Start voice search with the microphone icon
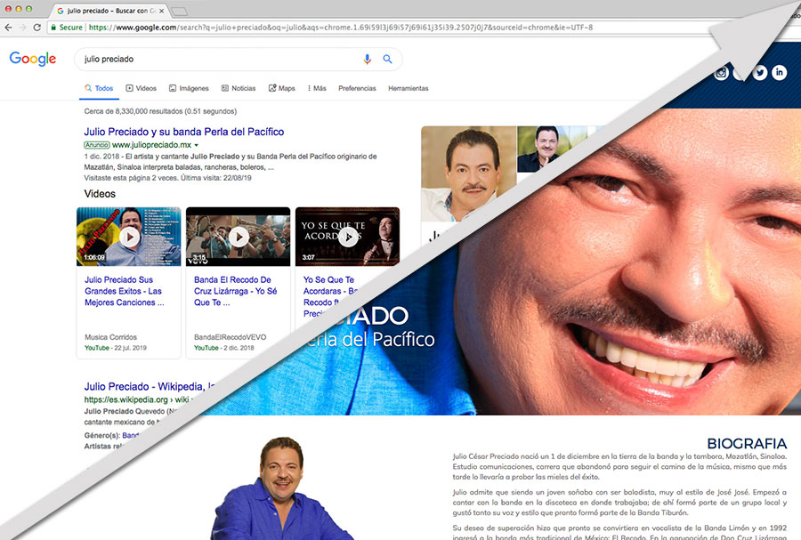Screen dimensions: 801x540 pos(367,60)
